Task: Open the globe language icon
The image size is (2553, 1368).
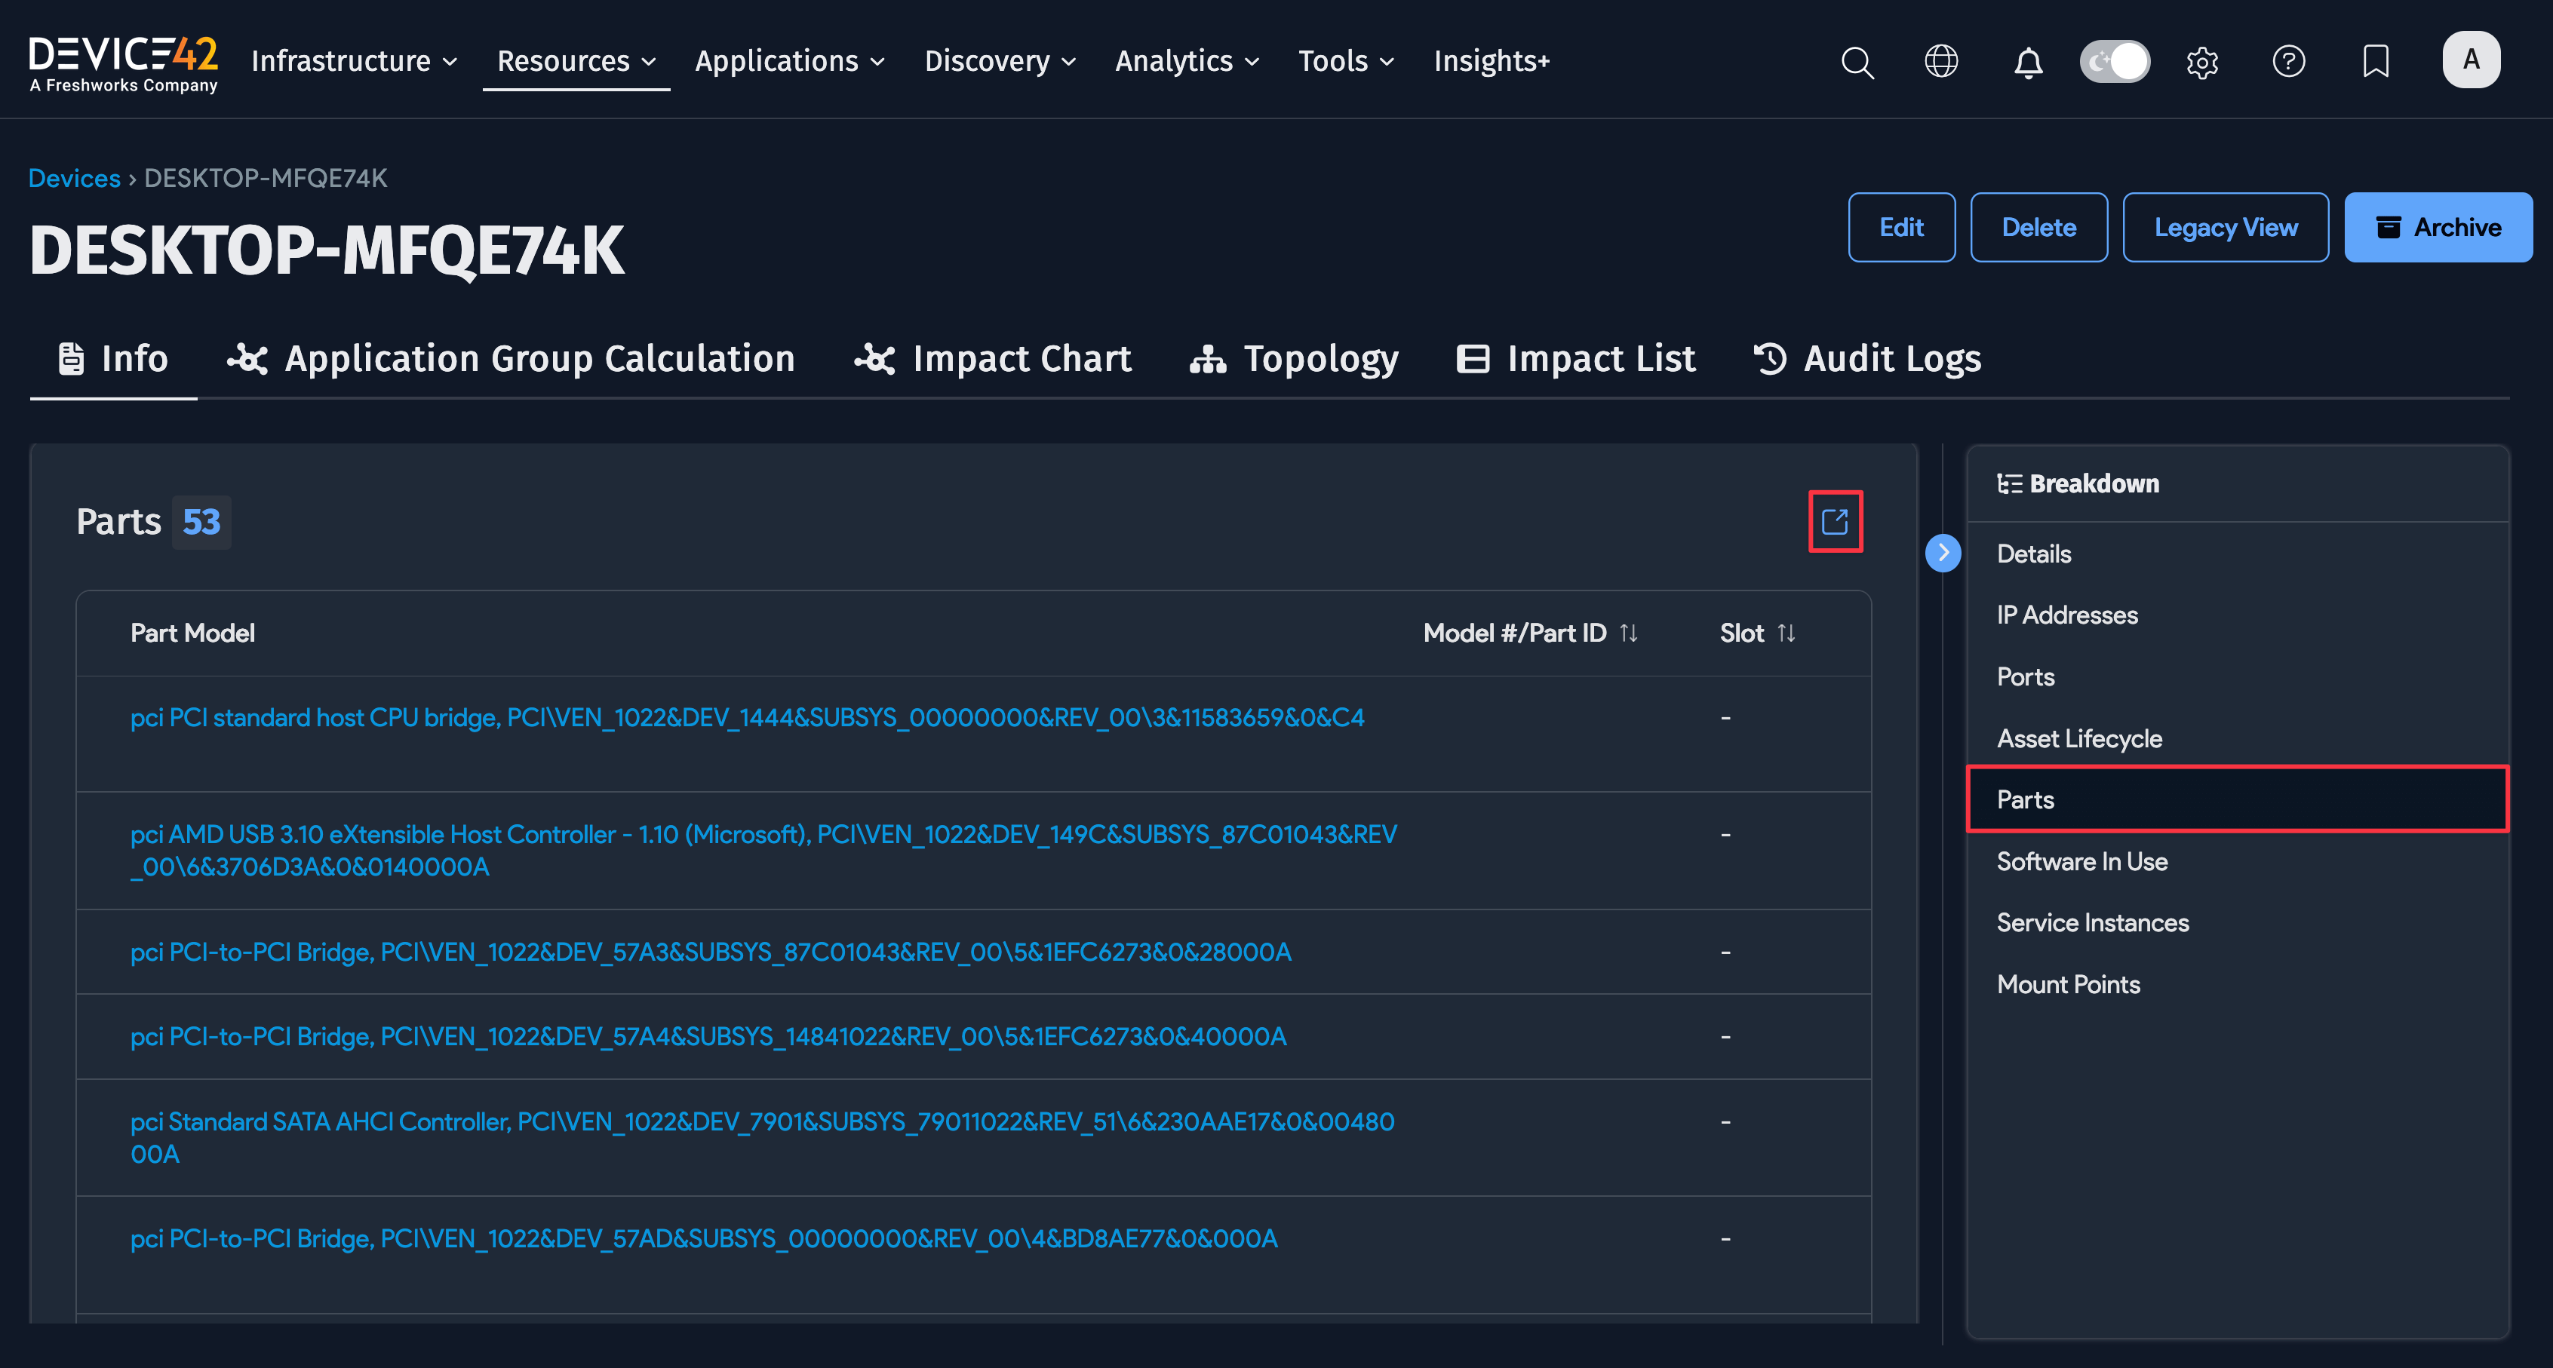Action: (x=1941, y=61)
